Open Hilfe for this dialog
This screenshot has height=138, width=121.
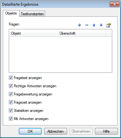[106, 131]
